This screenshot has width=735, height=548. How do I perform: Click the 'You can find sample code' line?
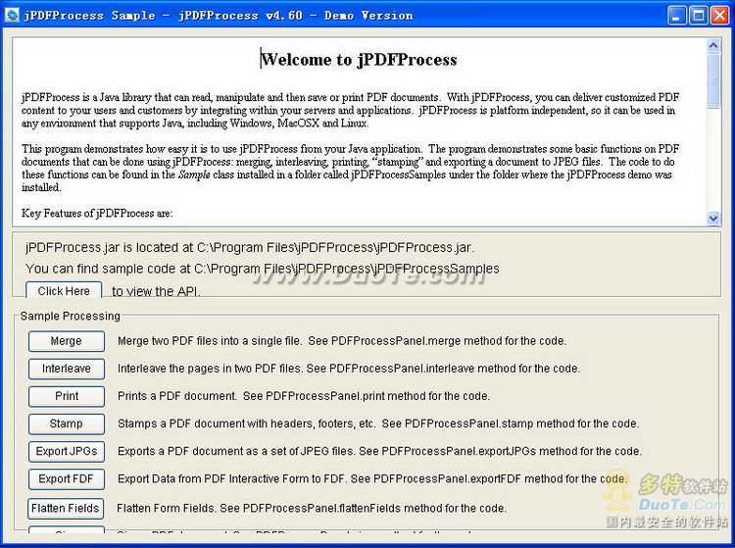point(262,269)
